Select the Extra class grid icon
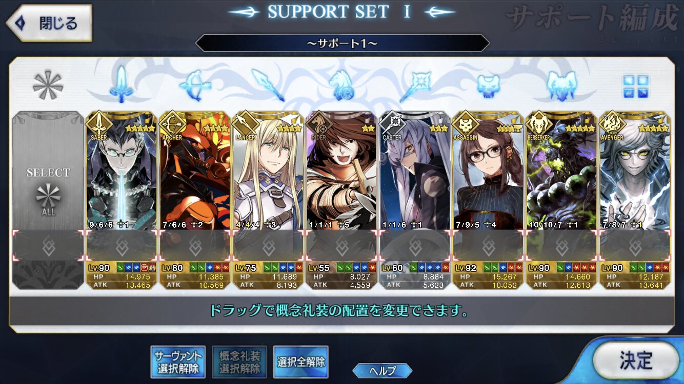This screenshot has width=684, height=384. [636, 86]
